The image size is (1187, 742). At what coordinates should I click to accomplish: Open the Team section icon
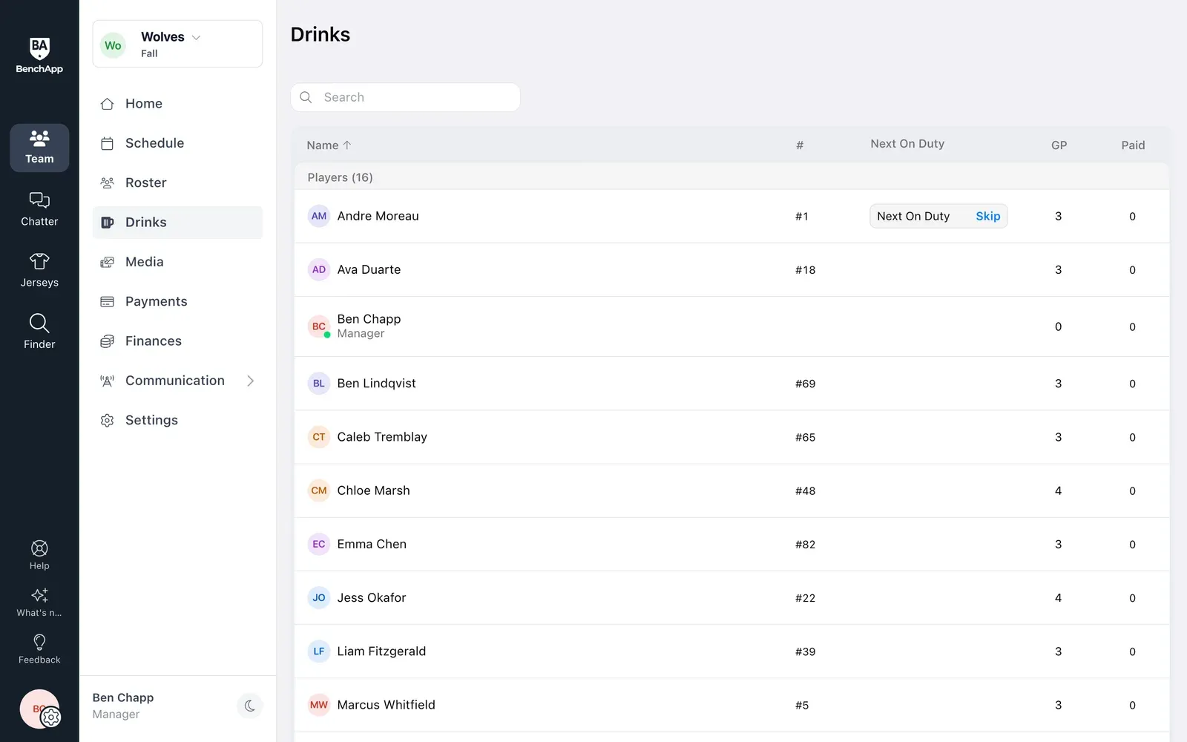click(39, 148)
